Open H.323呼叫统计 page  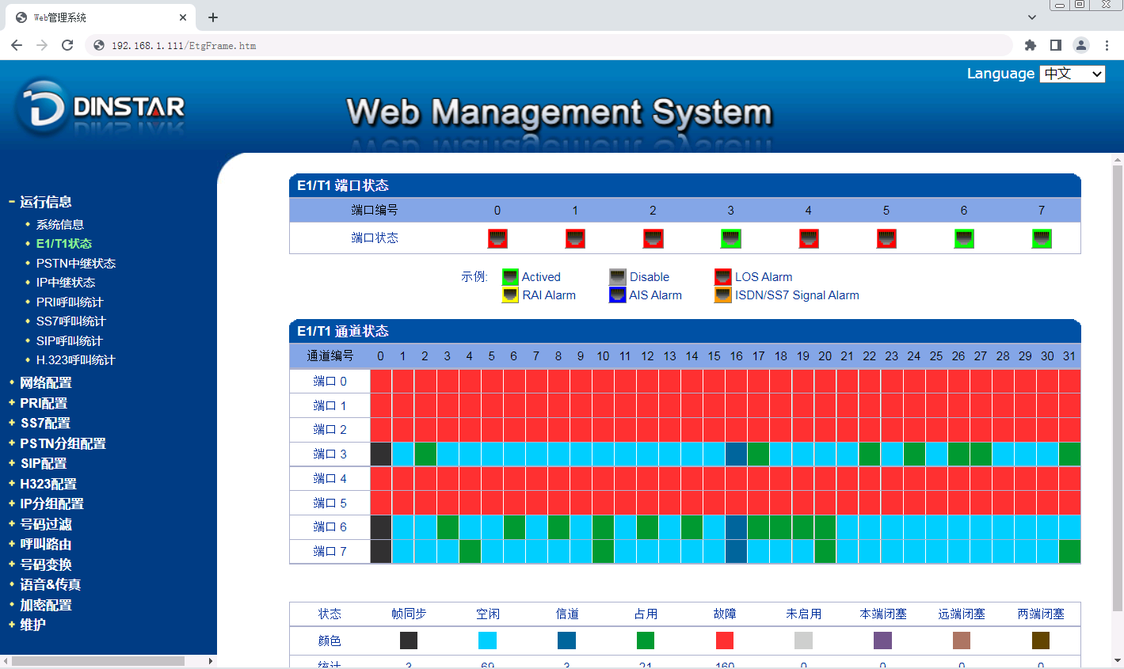point(76,360)
